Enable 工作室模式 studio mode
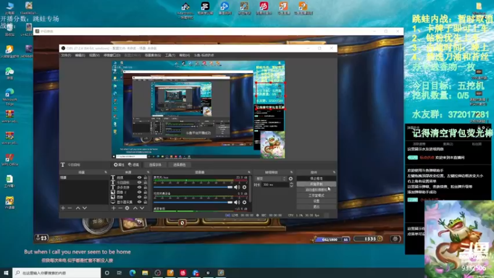The width and height of the screenshot is (494, 278). coord(316,195)
